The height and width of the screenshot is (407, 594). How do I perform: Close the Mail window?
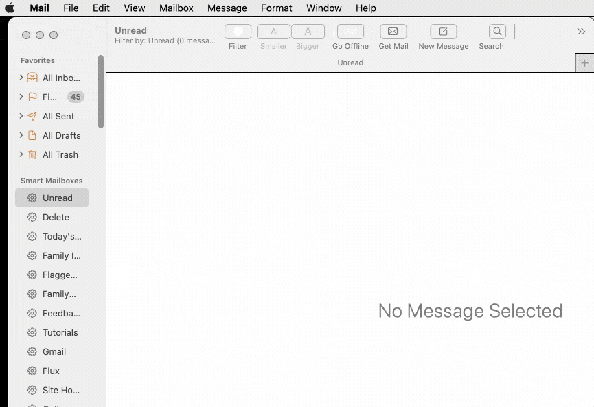pos(26,35)
